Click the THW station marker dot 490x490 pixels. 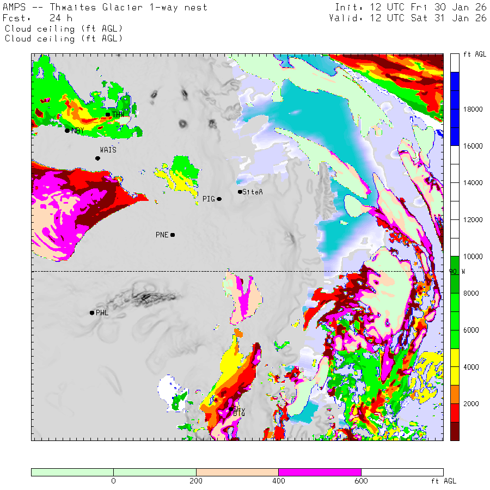(108, 115)
